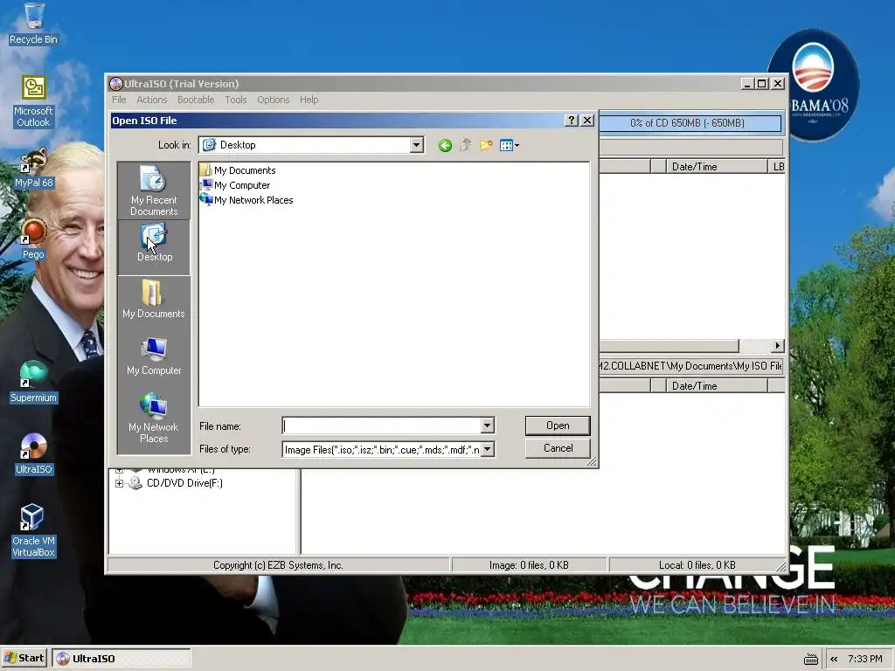The image size is (895, 671).
Task: Launch Oracle VM VirtualBox shortcut
Action: click(x=33, y=530)
